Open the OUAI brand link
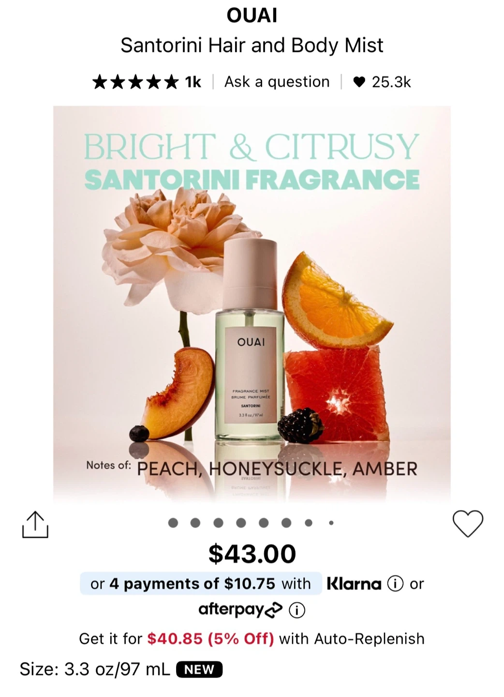The height and width of the screenshot is (697, 504). pos(252,15)
